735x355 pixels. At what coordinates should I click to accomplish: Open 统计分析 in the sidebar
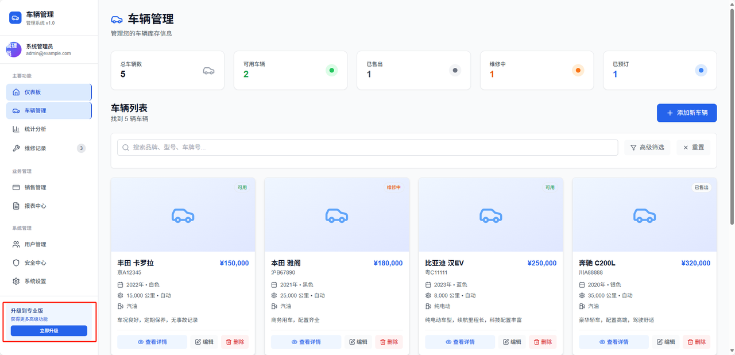click(x=49, y=129)
